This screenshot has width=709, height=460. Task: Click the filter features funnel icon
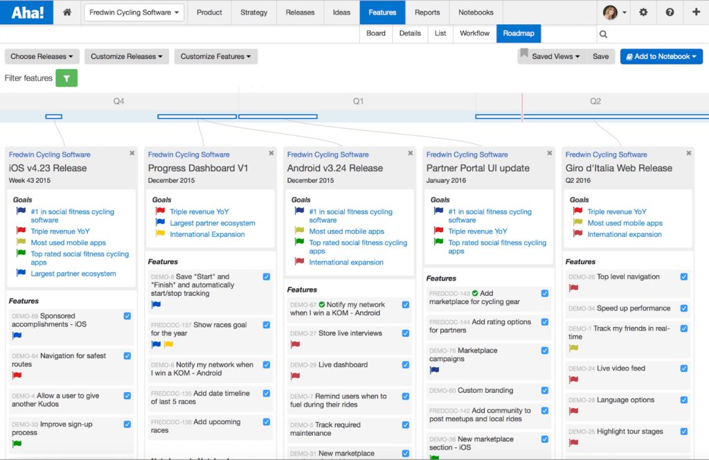(x=66, y=78)
